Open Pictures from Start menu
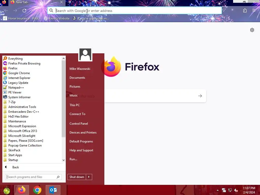 pos(75,86)
